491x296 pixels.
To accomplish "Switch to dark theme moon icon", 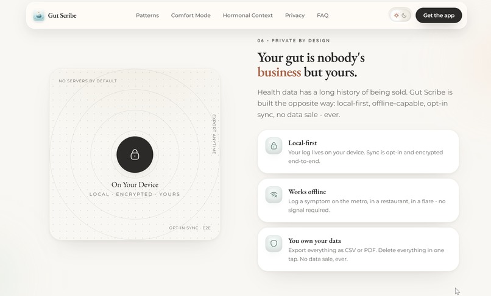I will pyautogui.click(x=404, y=15).
